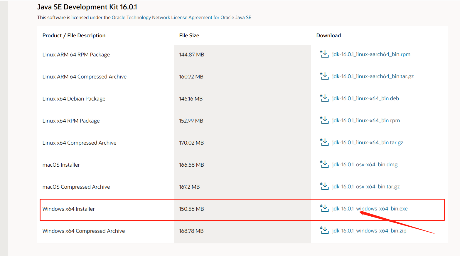Screen dimensions: 460x256
Task: Click download icon for linux-aarch64_bin.tar.gz
Action: [x=324, y=76]
